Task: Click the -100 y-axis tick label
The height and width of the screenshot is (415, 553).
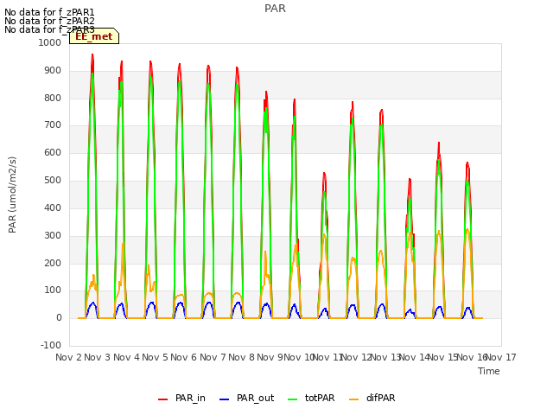Action: (x=51, y=345)
